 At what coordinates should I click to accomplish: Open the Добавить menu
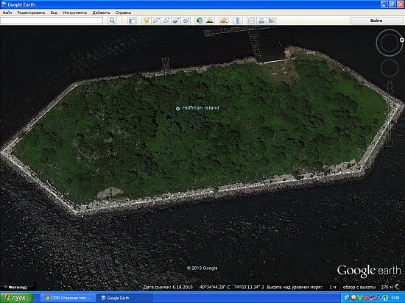click(102, 13)
